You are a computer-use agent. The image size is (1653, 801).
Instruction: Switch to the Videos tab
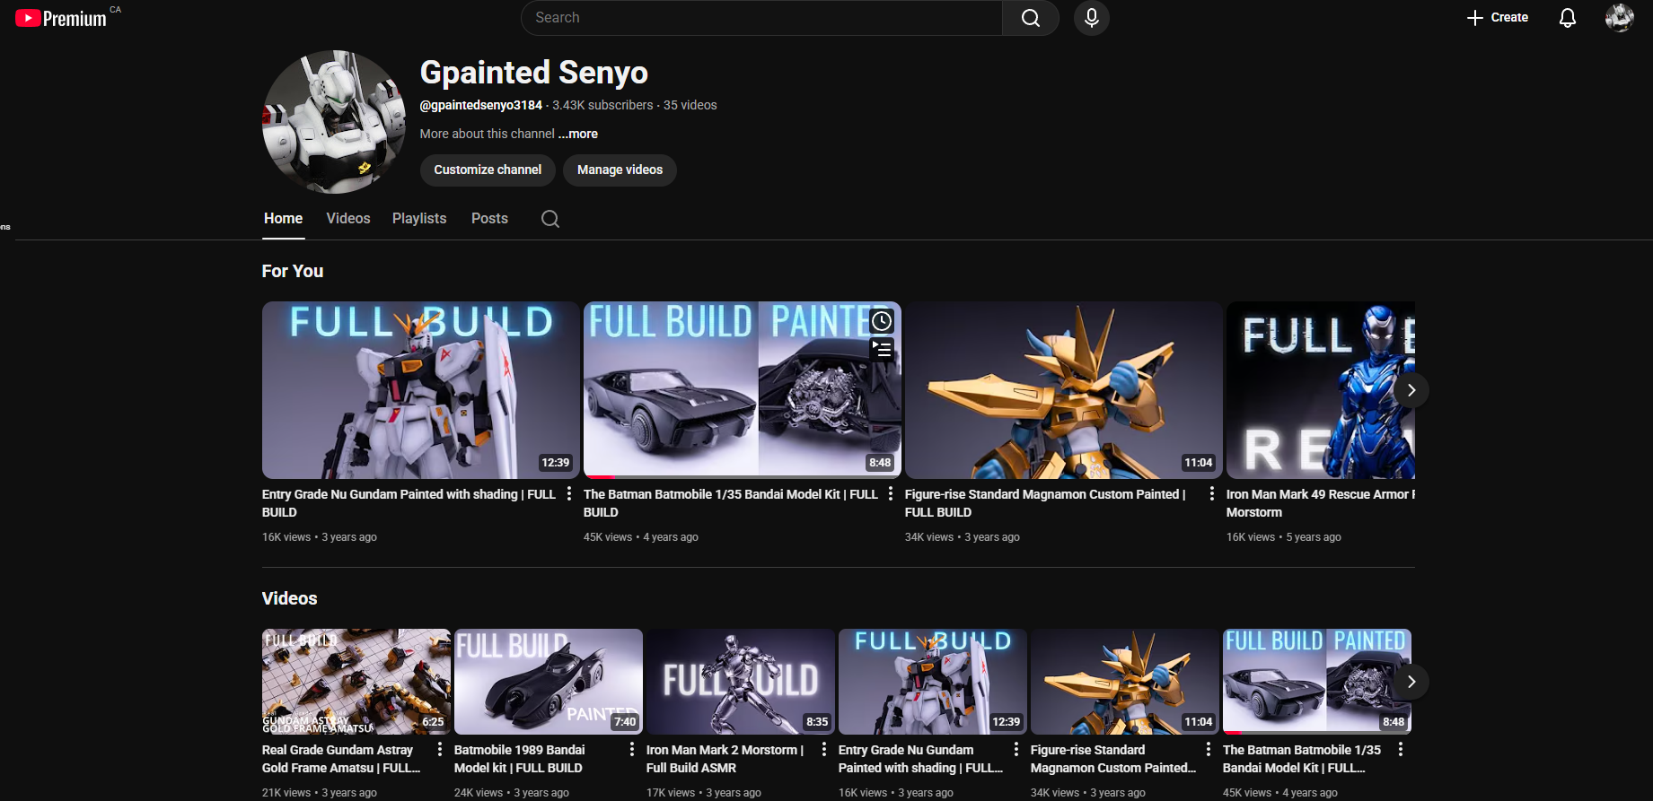[348, 219]
